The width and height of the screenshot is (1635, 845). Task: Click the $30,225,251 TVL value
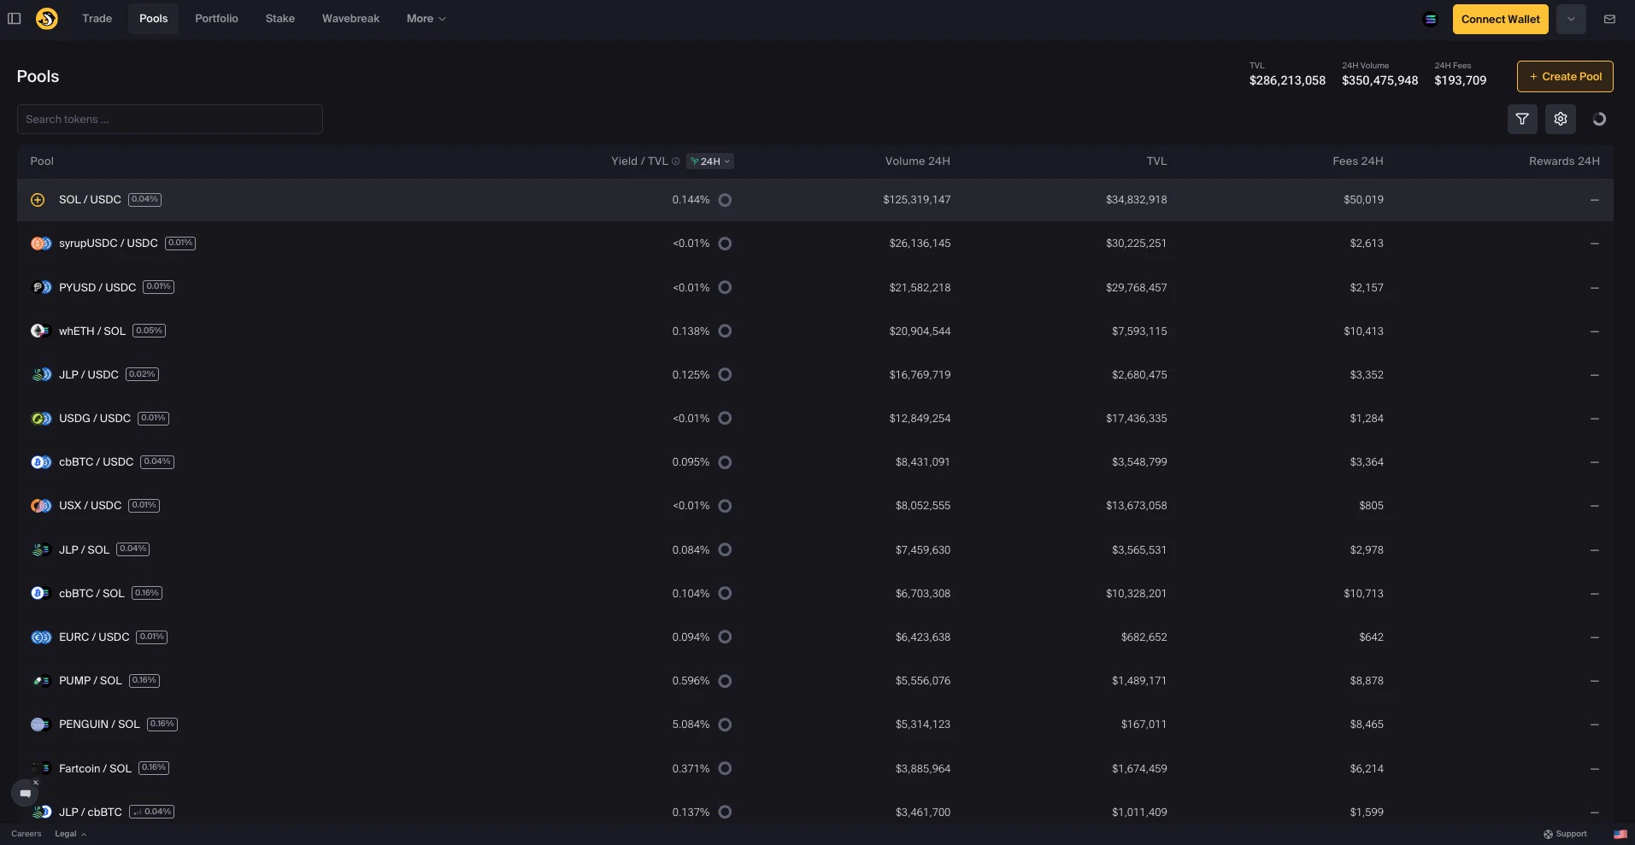tap(1136, 244)
